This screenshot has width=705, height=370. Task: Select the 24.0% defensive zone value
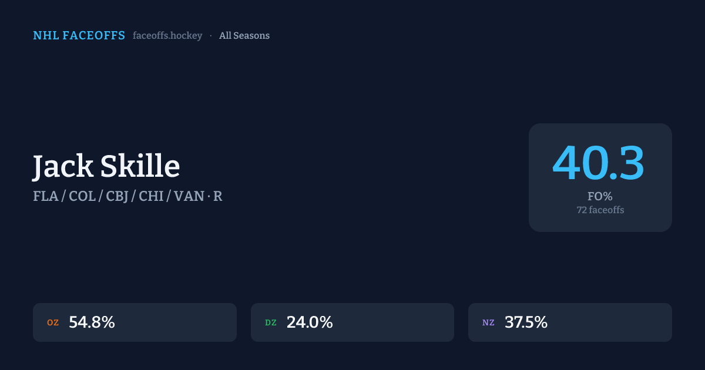pos(310,322)
